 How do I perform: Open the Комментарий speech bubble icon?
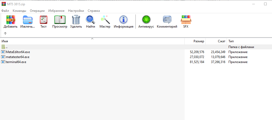click(167, 20)
